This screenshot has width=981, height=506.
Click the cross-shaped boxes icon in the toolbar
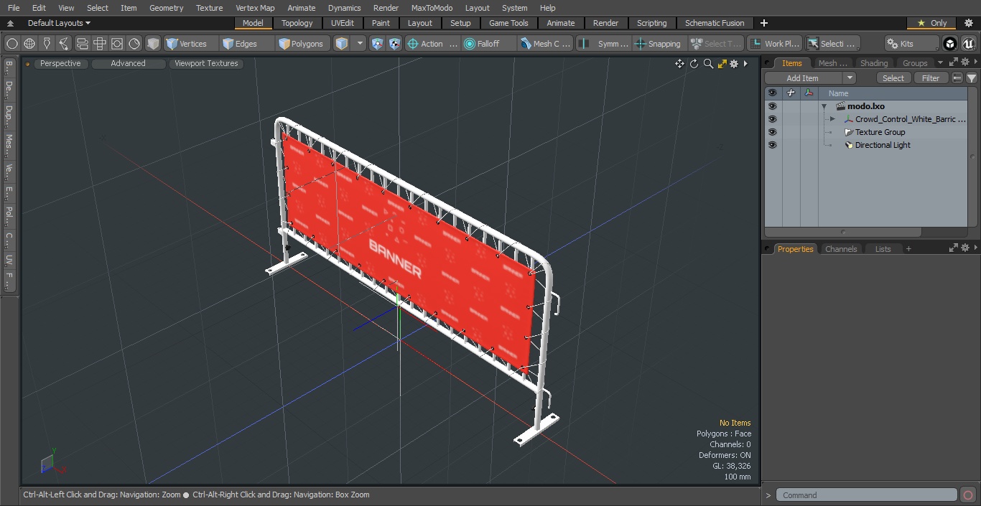(x=100, y=44)
